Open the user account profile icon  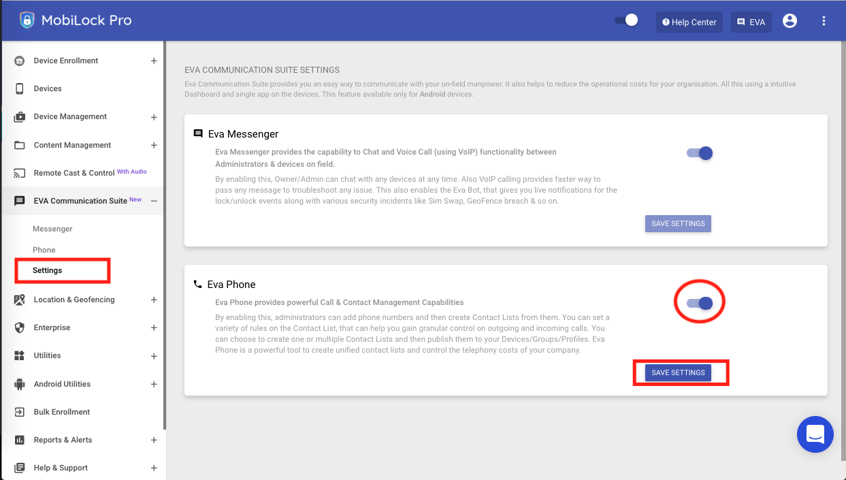[790, 21]
